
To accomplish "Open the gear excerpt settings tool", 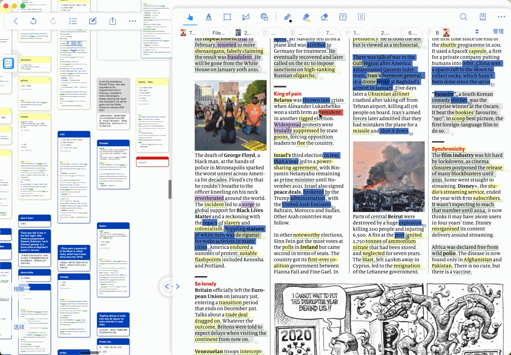I will point(264,17).
